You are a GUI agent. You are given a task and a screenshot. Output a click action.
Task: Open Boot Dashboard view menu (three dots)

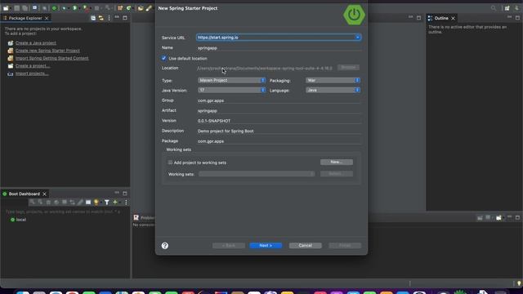[126, 202]
